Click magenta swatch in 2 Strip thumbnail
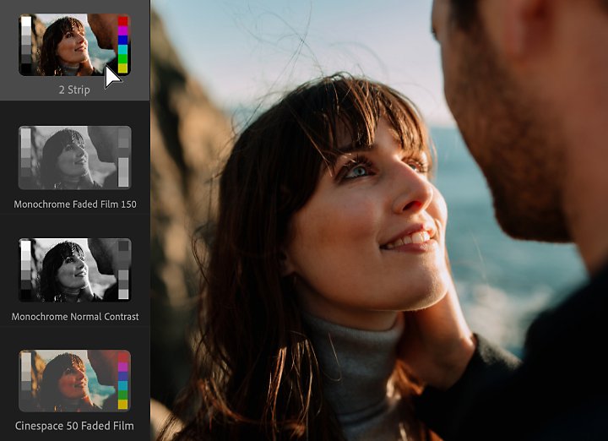The width and height of the screenshot is (608, 441). click(x=123, y=30)
